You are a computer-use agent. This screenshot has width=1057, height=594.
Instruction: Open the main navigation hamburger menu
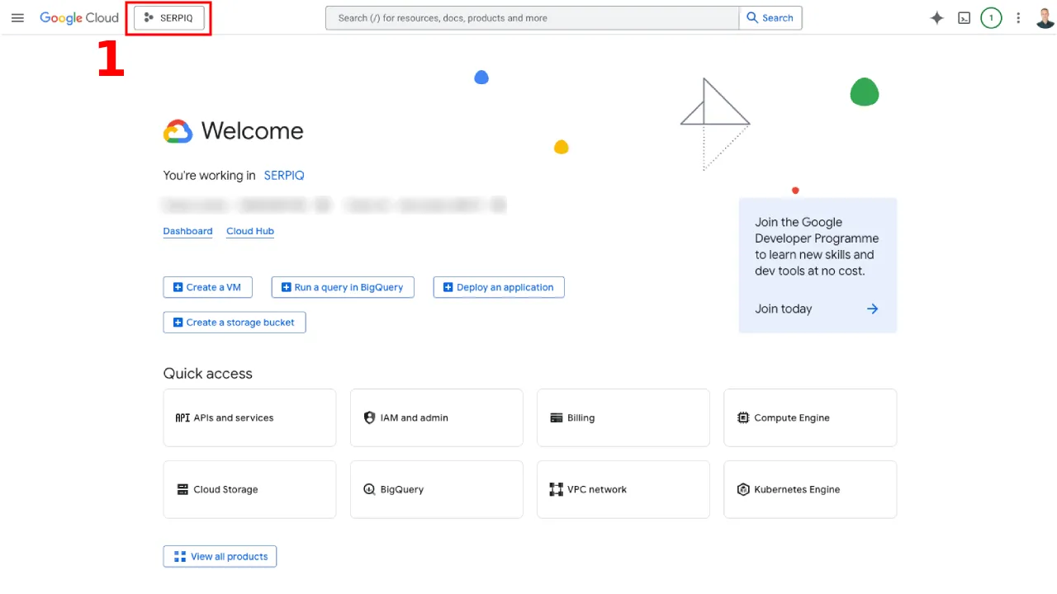pos(17,18)
